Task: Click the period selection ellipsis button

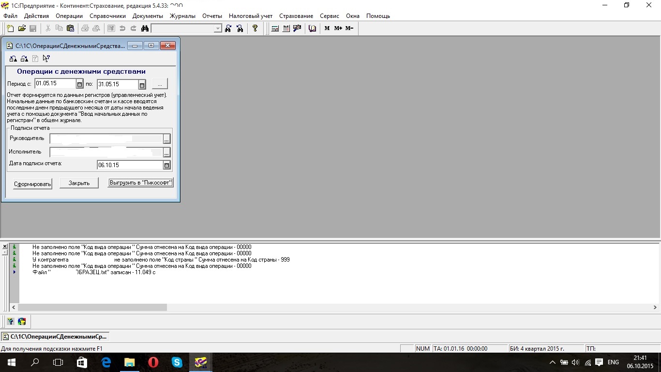Action: [160, 84]
